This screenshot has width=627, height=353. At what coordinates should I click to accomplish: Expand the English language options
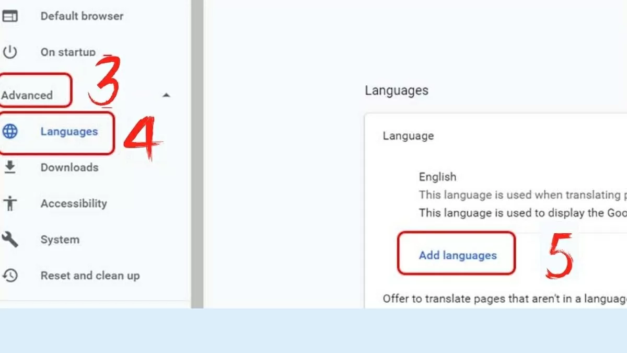pyautogui.click(x=438, y=177)
